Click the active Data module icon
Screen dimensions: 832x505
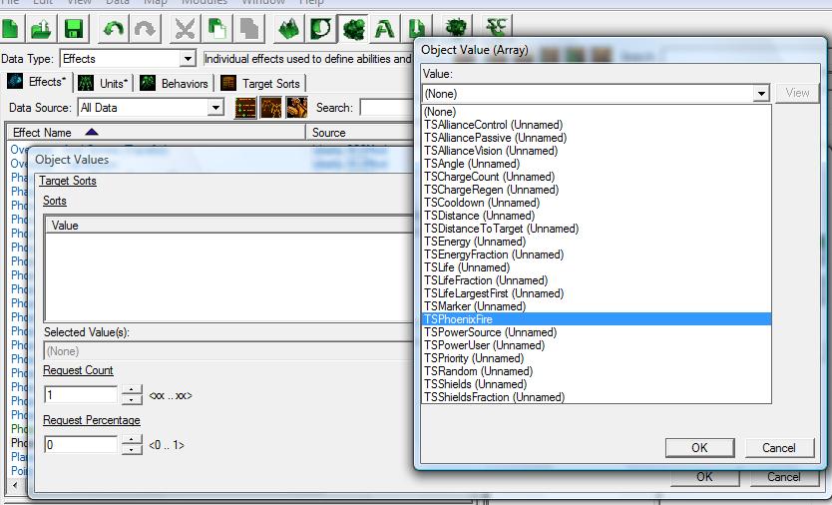352,28
